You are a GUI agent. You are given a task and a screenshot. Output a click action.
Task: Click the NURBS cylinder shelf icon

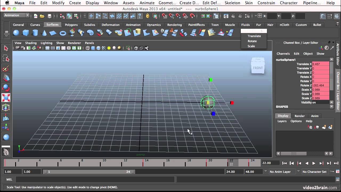pyautogui.click(x=35, y=33)
